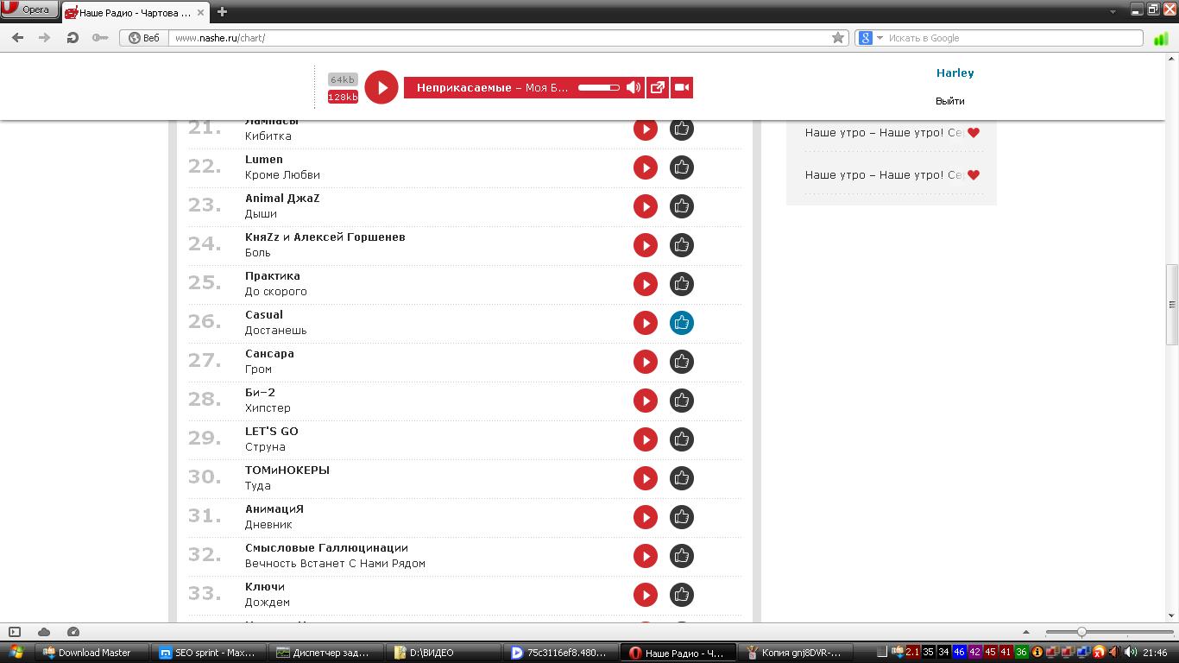Click the page vertical scrollbar thumb
Image resolution: width=1179 pixels, height=663 pixels.
point(1172,304)
